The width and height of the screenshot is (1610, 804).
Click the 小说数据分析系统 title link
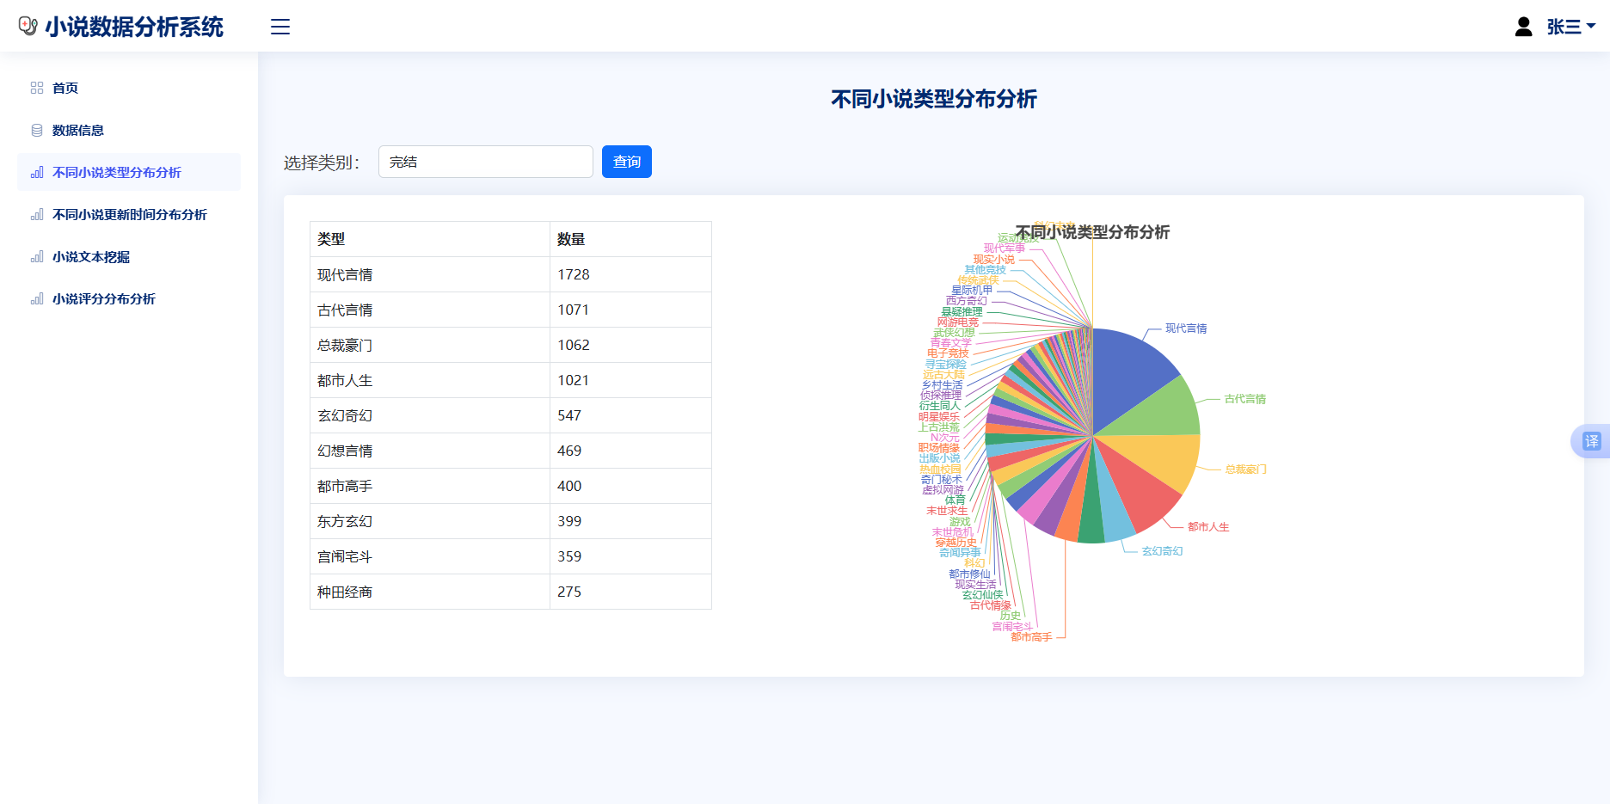point(134,27)
